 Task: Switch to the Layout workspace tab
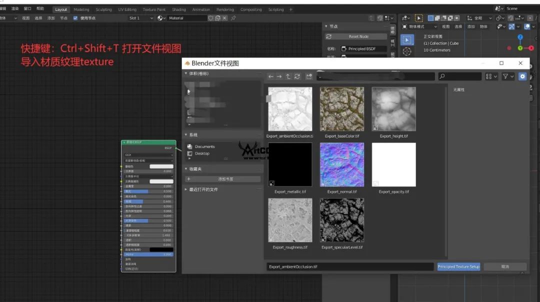click(x=61, y=9)
